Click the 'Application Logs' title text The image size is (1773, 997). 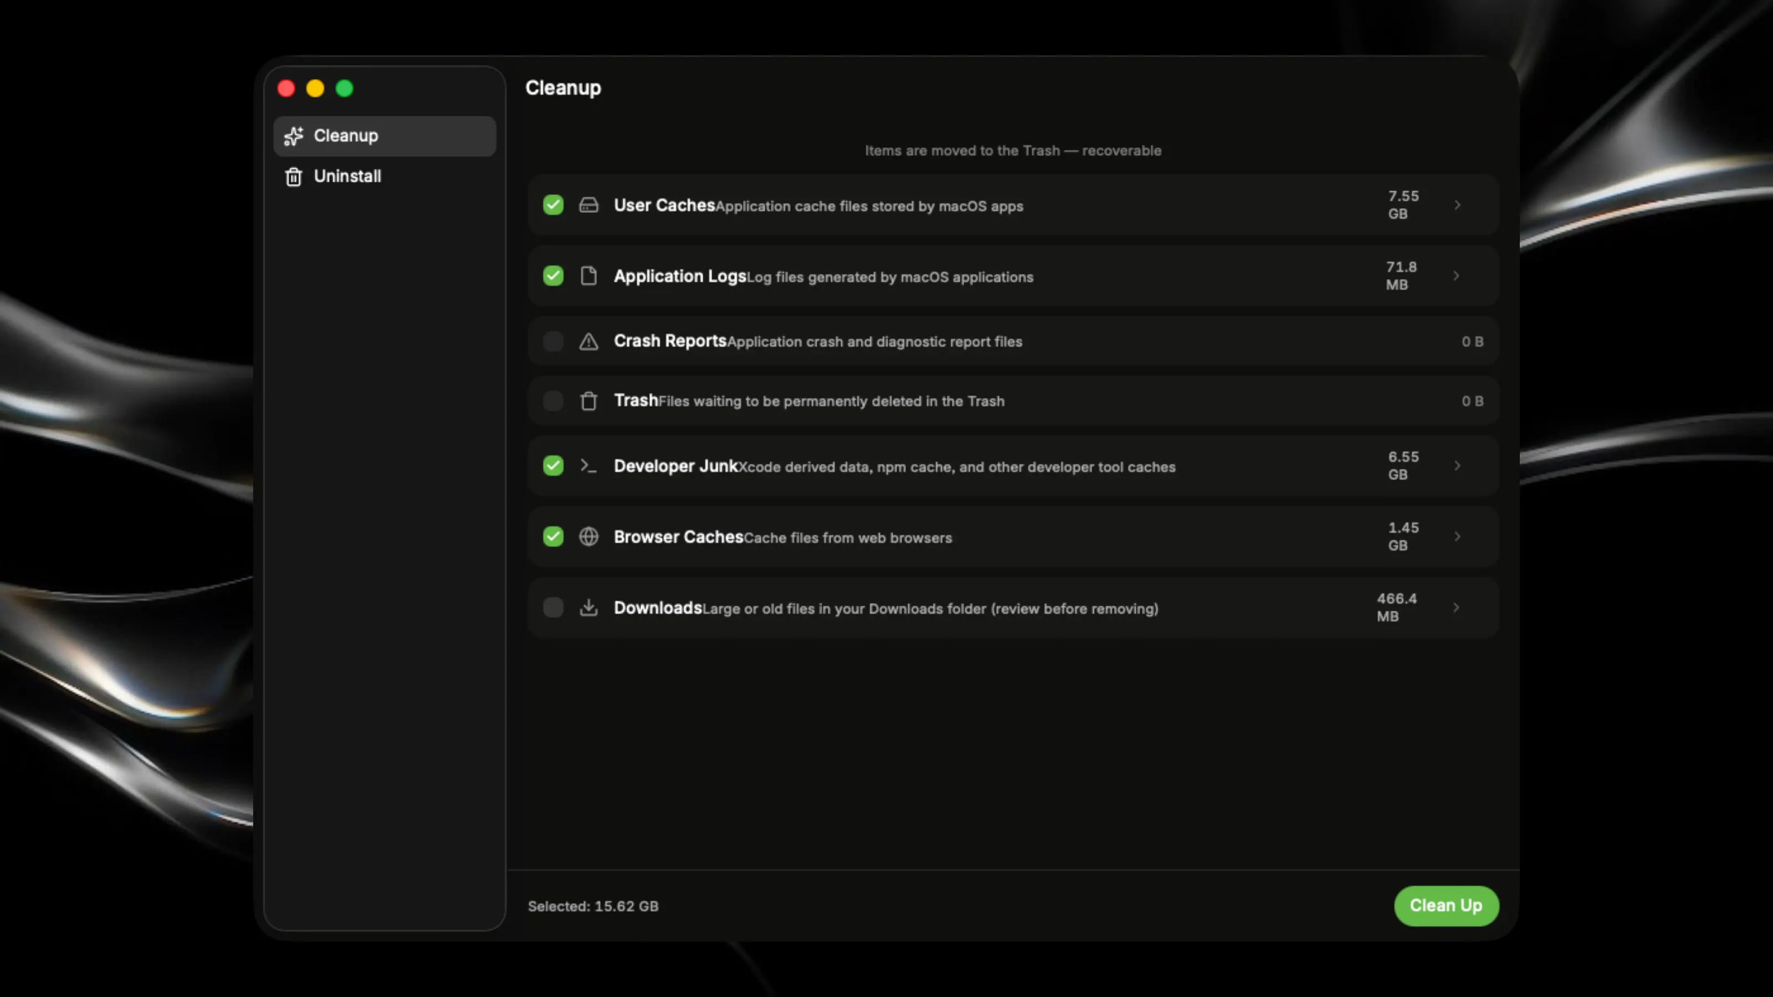(x=680, y=276)
